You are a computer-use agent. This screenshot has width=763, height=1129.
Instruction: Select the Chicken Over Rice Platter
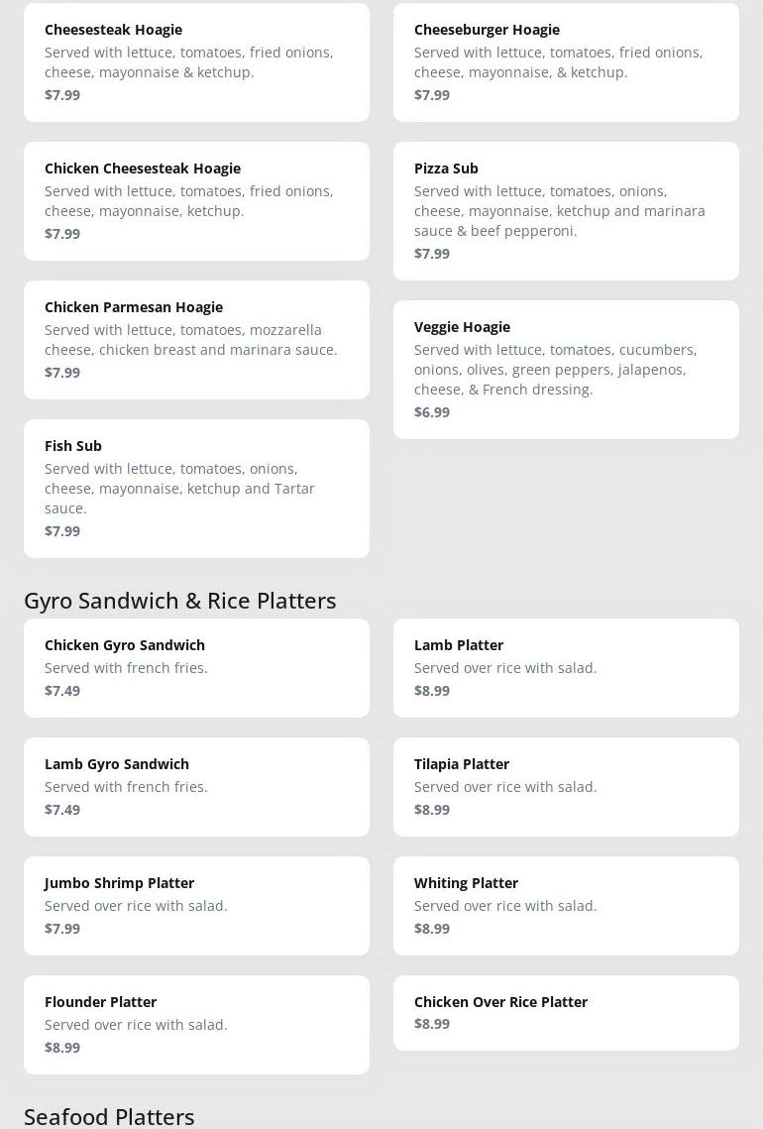566,1012
